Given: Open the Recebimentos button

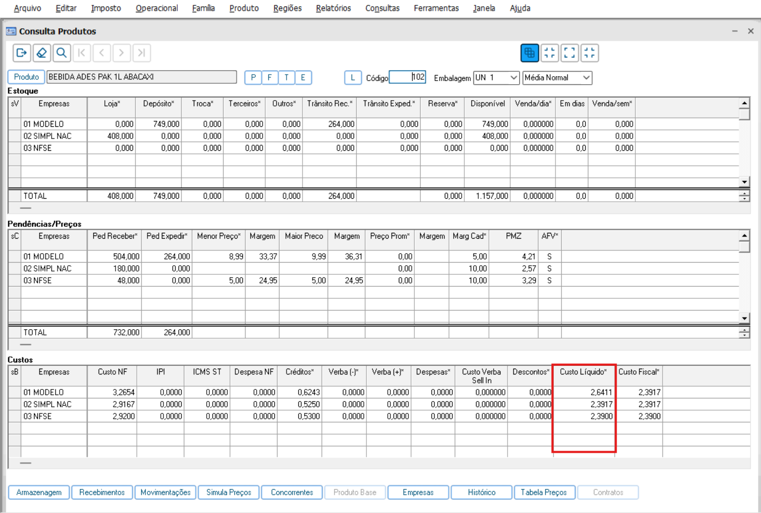Looking at the screenshot, I should point(102,492).
